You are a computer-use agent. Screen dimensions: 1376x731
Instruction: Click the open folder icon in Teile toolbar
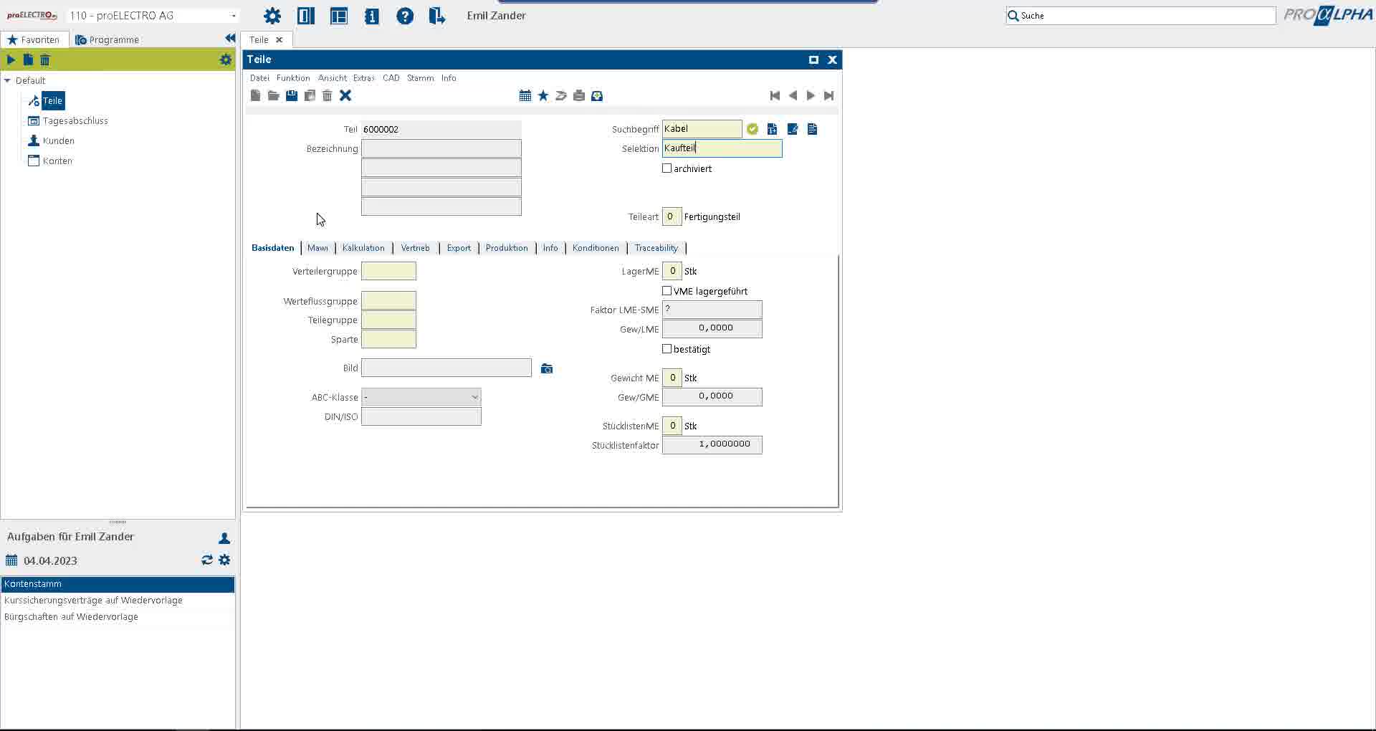click(274, 95)
